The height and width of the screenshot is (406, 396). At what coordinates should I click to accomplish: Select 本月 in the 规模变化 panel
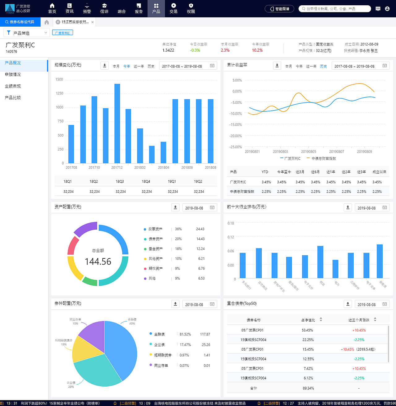tap(116, 66)
